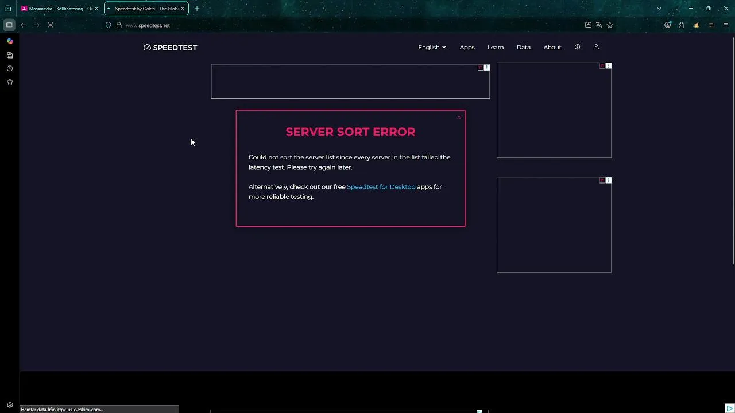Click the padlock site security icon
Viewport: 735px width, 413px height.
tap(119, 25)
